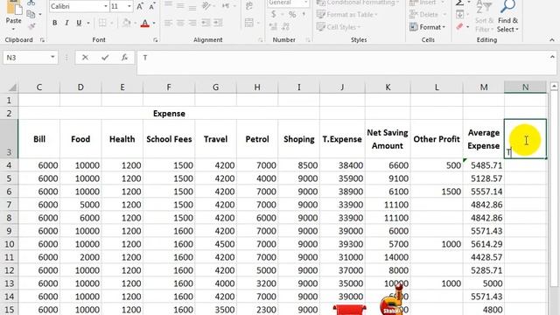Open the Calibri font name dropdown
560x315 pixels.
(105, 6)
